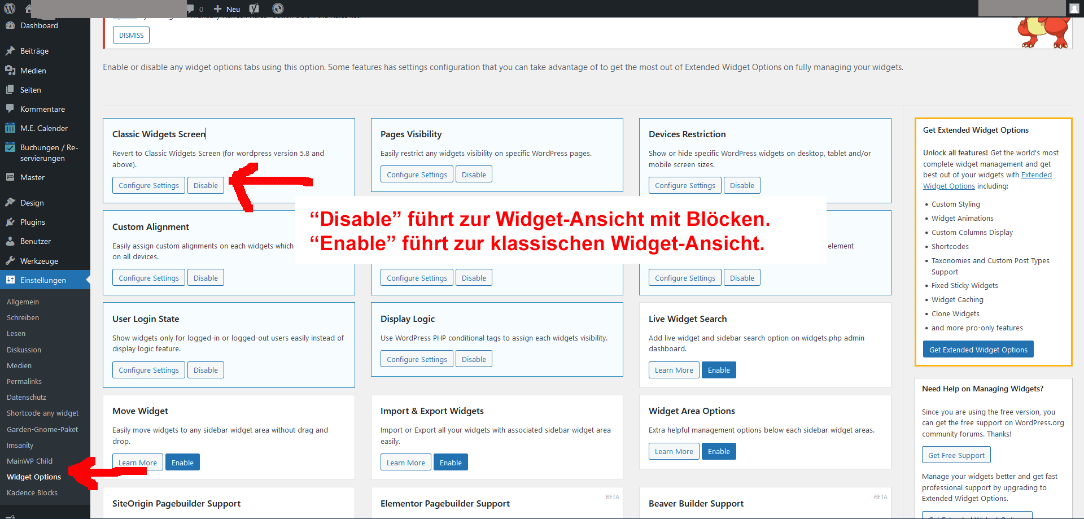Configure Settings for Devices Restriction
The width and height of the screenshot is (1084, 519).
685,185
